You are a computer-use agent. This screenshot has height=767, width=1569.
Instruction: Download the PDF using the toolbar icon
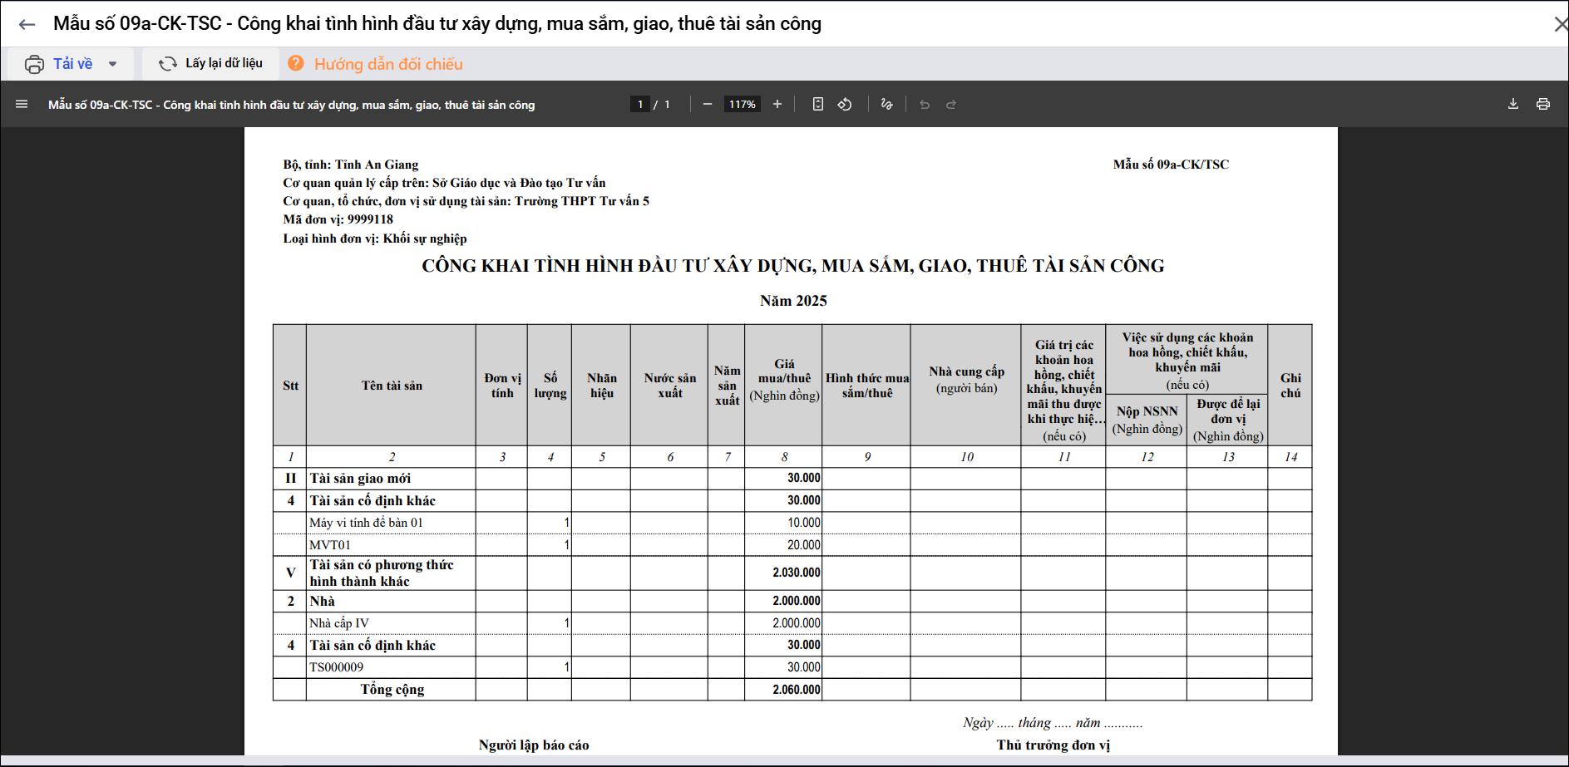click(x=1513, y=105)
